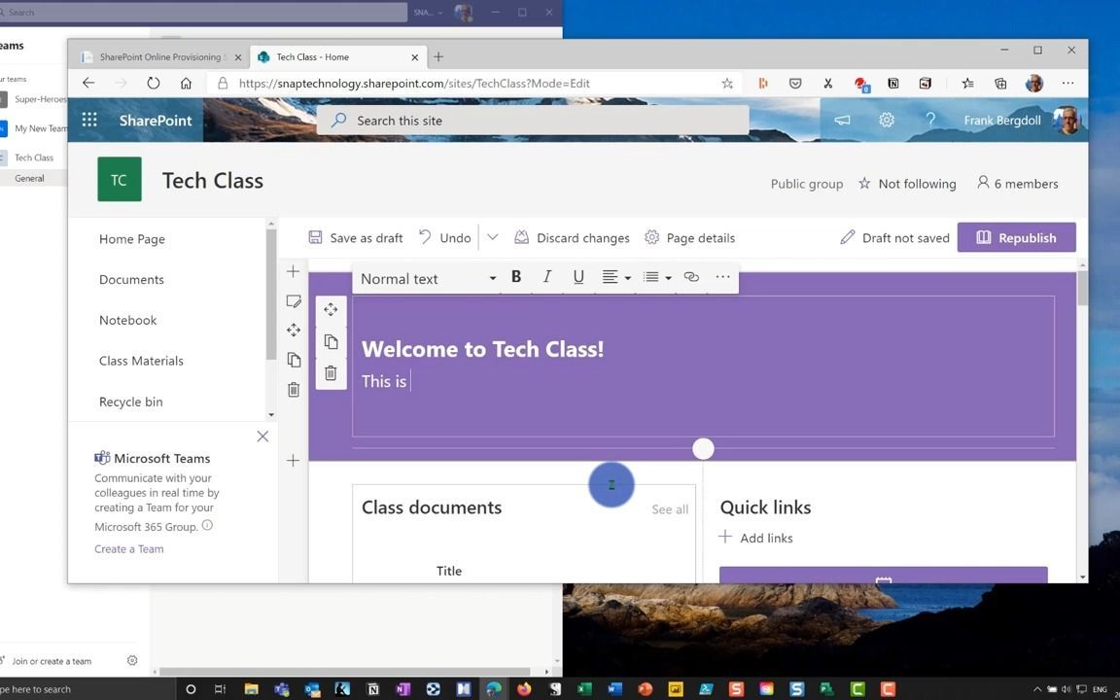This screenshot has height=700, width=1120.
Task: Click the Search this site box
Action: tap(533, 120)
